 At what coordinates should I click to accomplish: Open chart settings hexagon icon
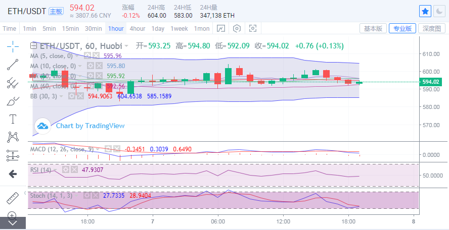[236, 29]
